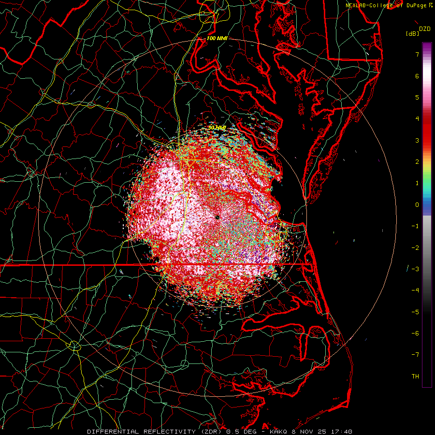Click the red band of the color bar
Viewport: 435px width, 435px height.
point(427,130)
